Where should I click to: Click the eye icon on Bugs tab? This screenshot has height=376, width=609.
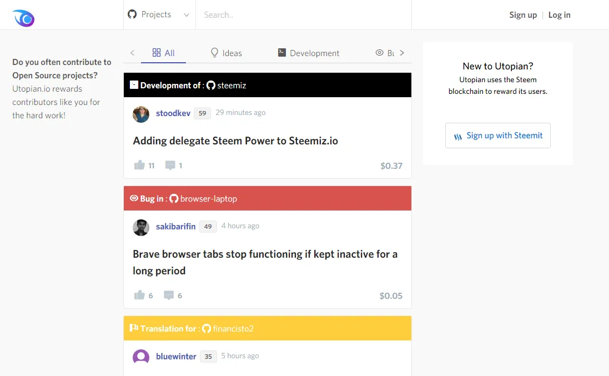point(380,52)
